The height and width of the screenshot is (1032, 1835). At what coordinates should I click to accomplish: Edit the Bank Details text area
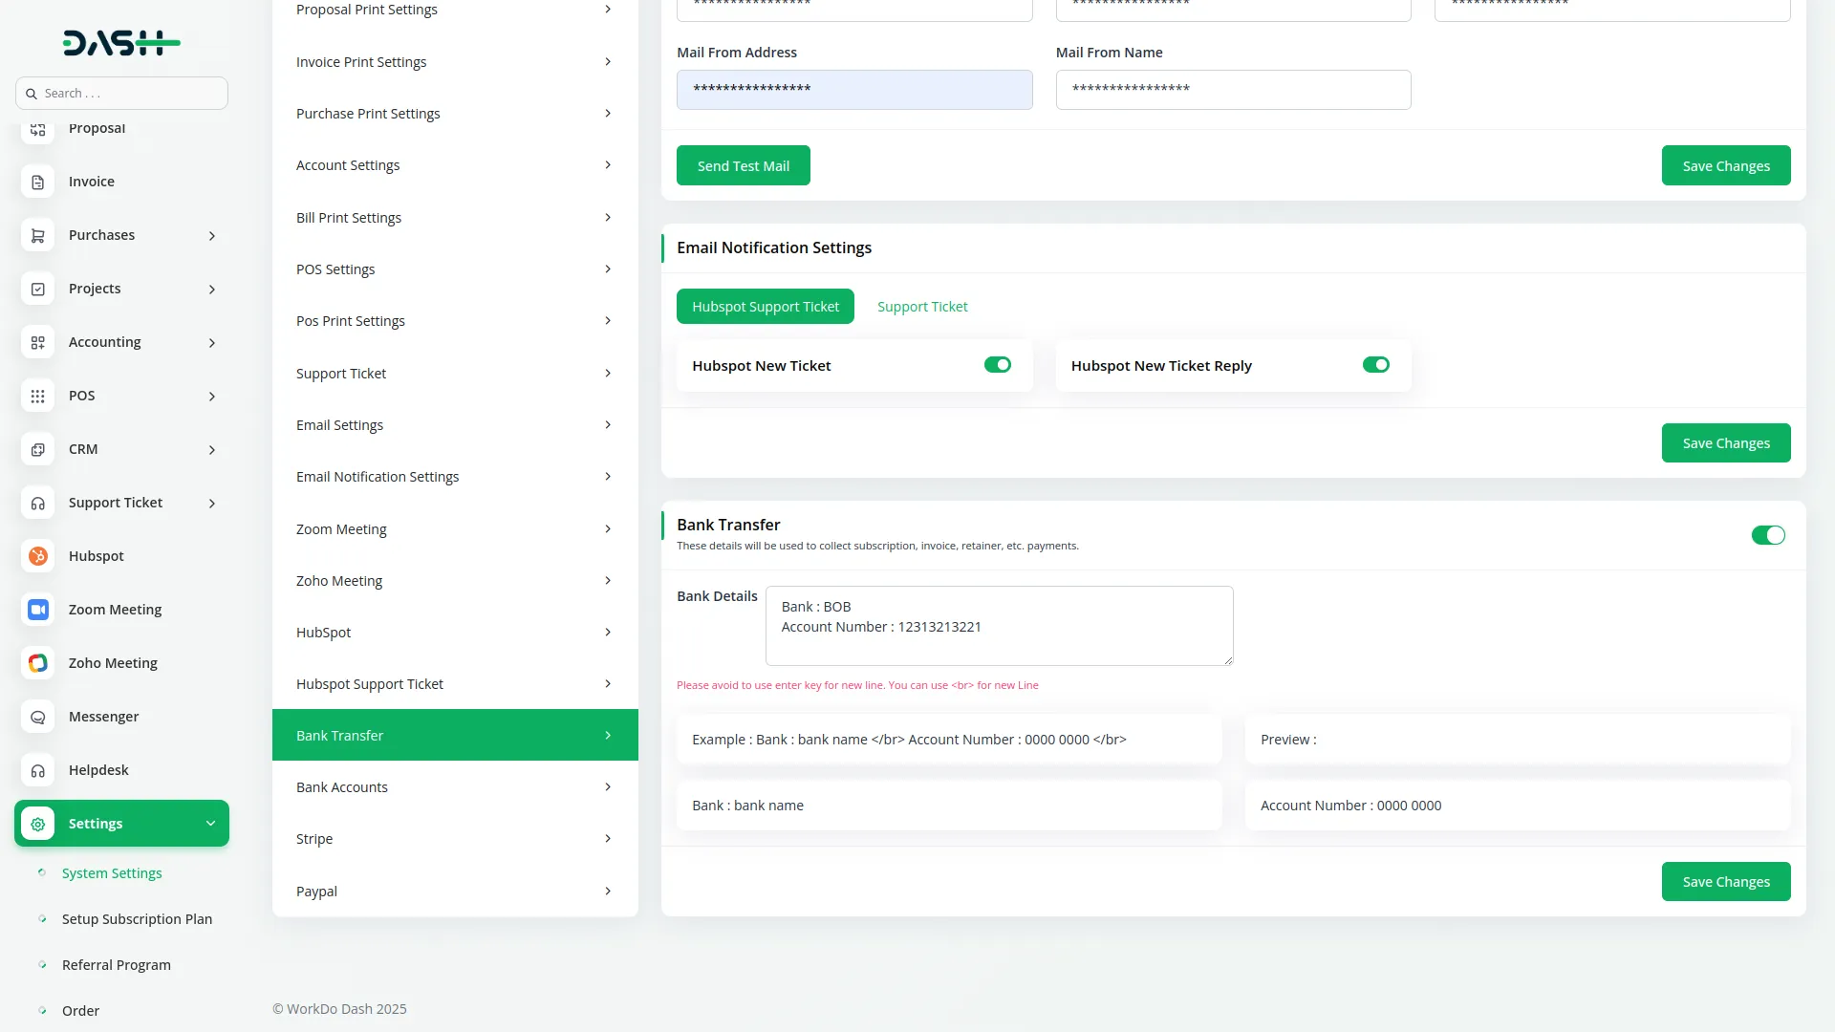(x=999, y=625)
